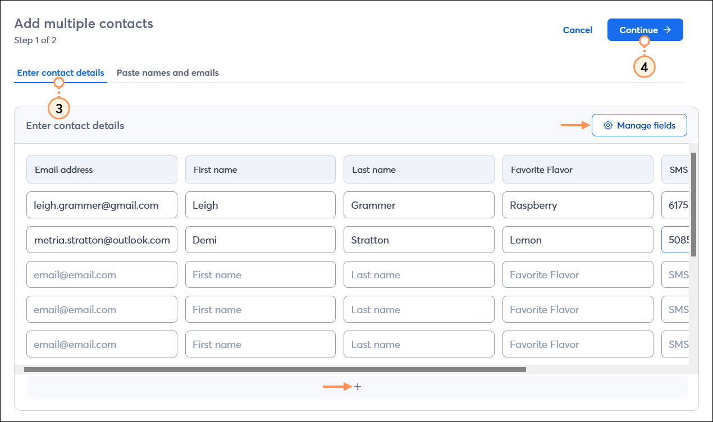This screenshot has height=422, width=713.
Task: Open Manage fields using the gear icon
Action: coord(607,125)
